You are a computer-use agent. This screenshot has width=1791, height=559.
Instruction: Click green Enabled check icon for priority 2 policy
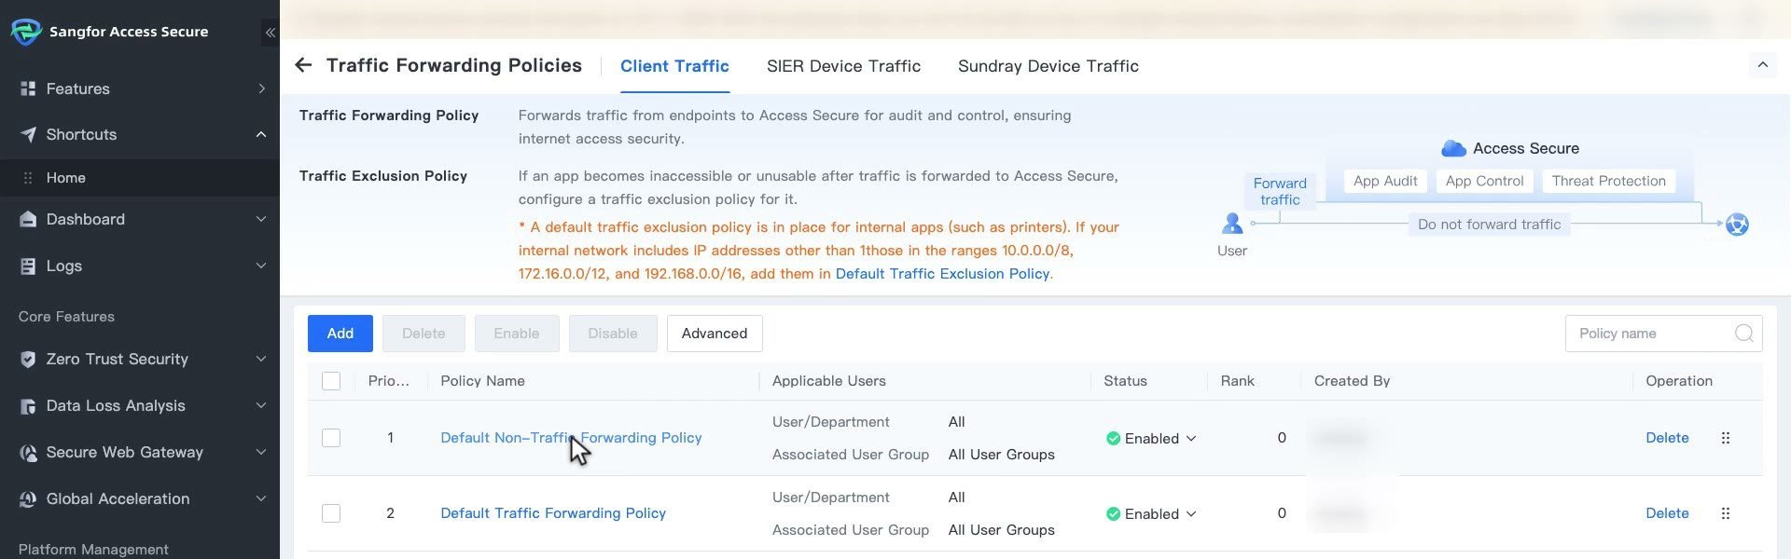pos(1113,514)
